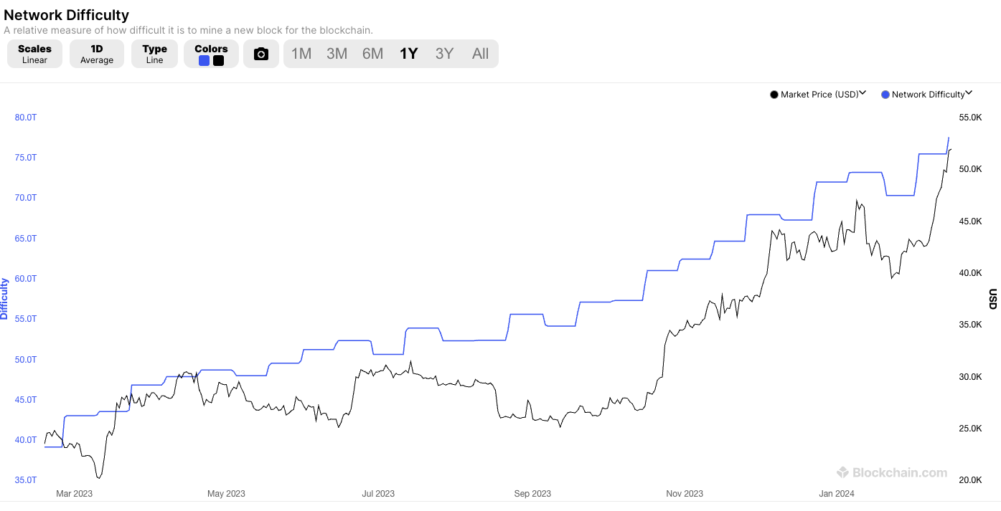
Task: Expand the Network Difficulty chevron
Action: [969, 92]
